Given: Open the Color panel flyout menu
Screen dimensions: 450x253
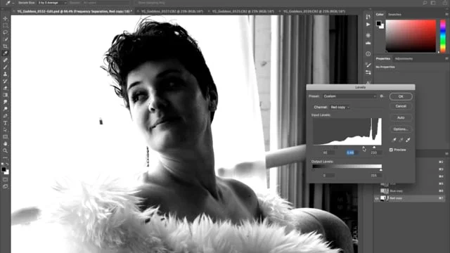Looking at the screenshot, I should click(x=446, y=14).
